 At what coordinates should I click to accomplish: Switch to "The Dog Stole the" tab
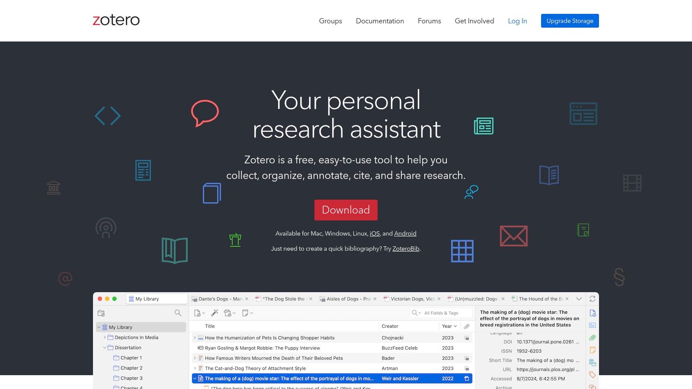coord(284,299)
